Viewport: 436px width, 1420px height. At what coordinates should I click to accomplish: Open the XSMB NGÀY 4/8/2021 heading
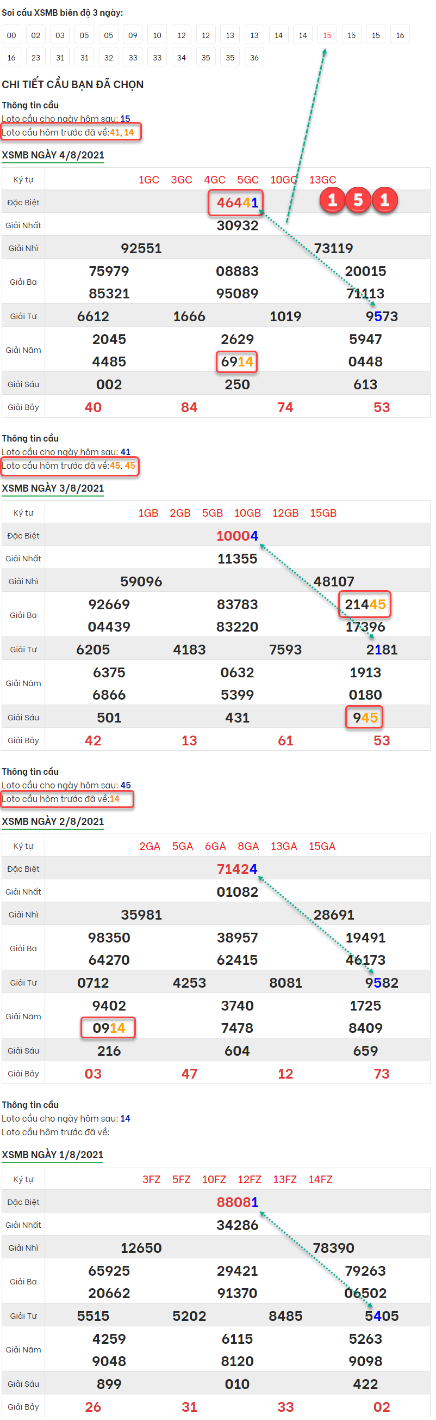pos(53,155)
